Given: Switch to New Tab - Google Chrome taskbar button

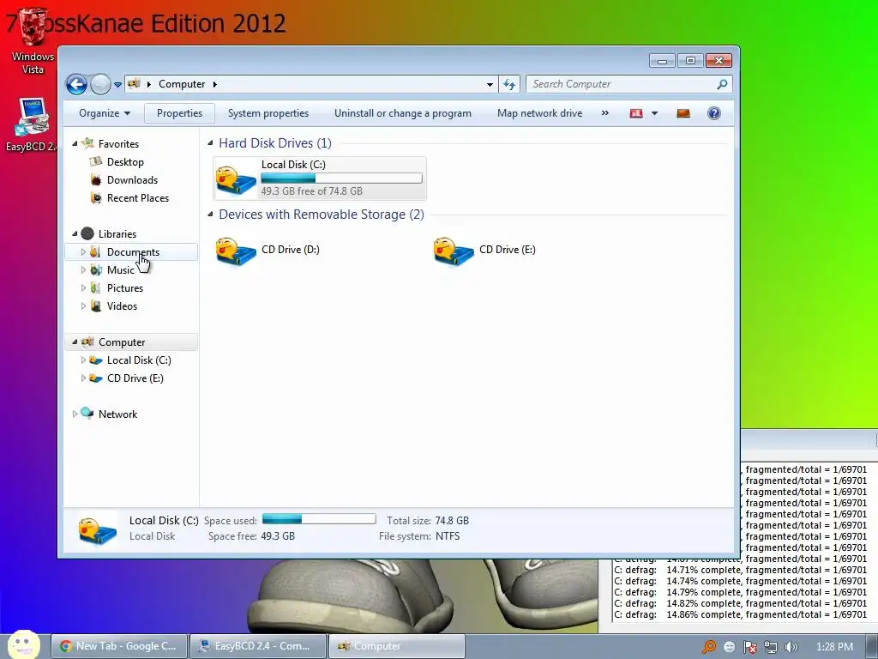Looking at the screenshot, I should point(118,646).
